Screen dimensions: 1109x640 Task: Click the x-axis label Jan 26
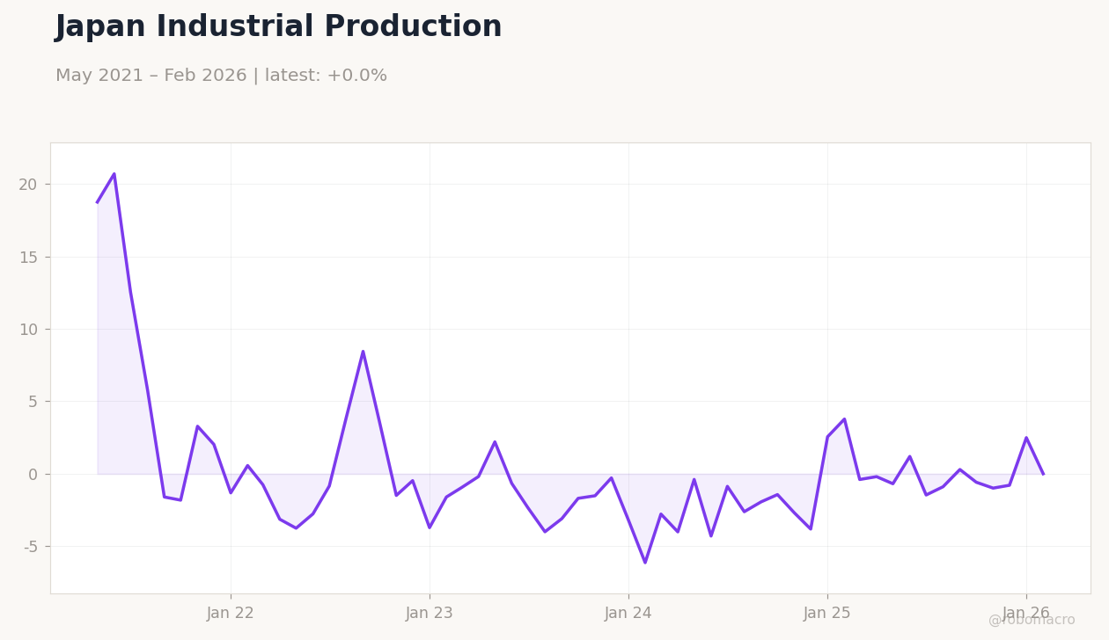(1026, 614)
